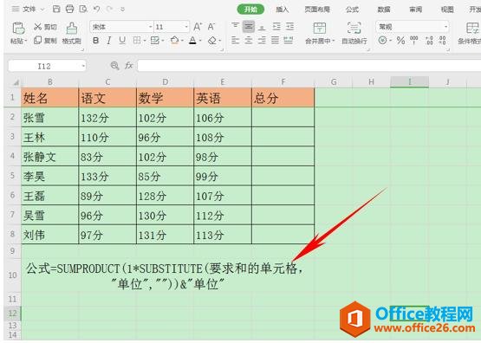
Task: Justify text alignment
Action: pyautogui.click(x=275, y=40)
